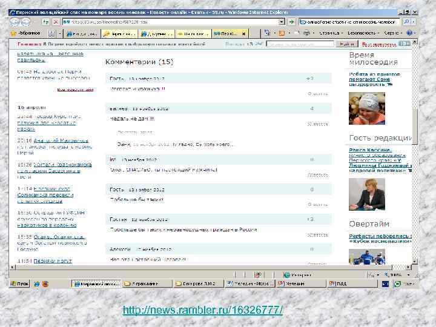Click the browser address URL field

[170, 22]
